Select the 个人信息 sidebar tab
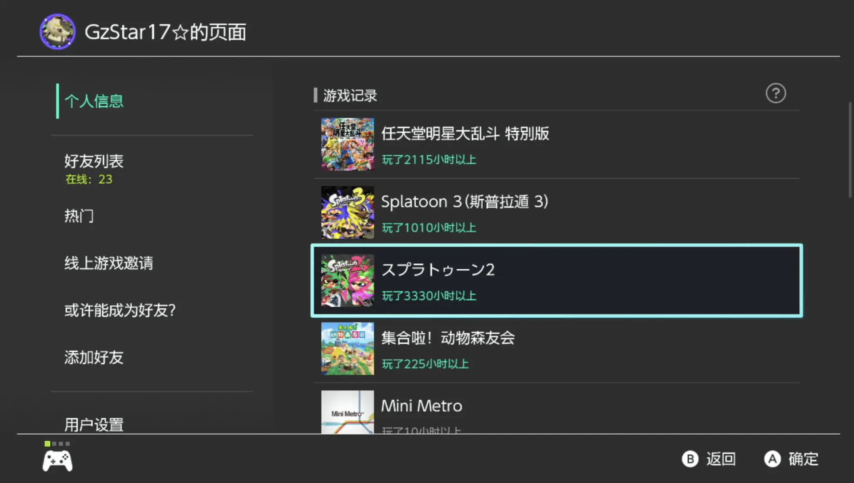This screenshot has height=483, width=854. (x=94, y=101)
